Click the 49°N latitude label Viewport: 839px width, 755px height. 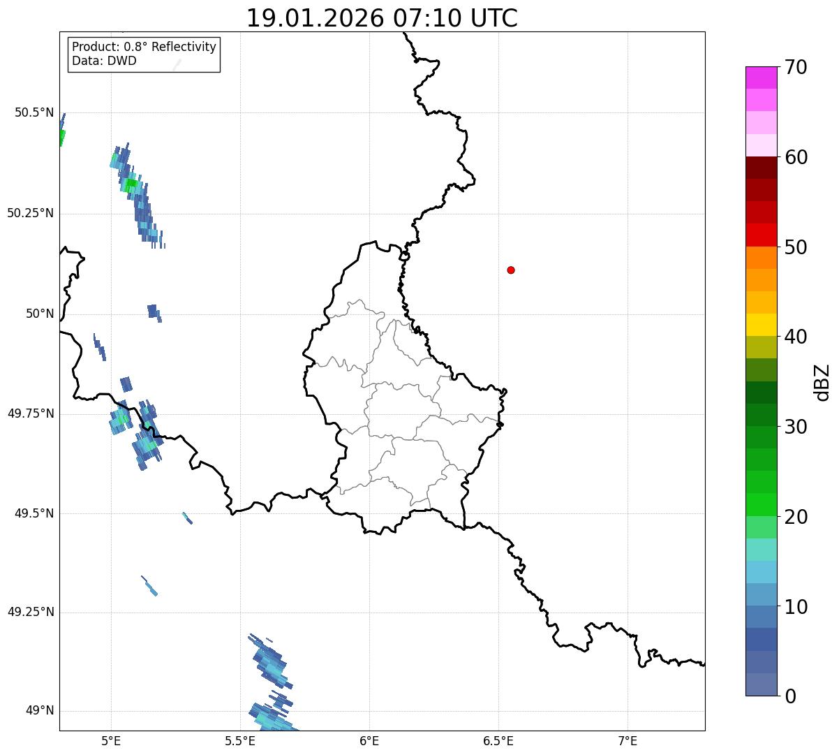coord(40,711)
